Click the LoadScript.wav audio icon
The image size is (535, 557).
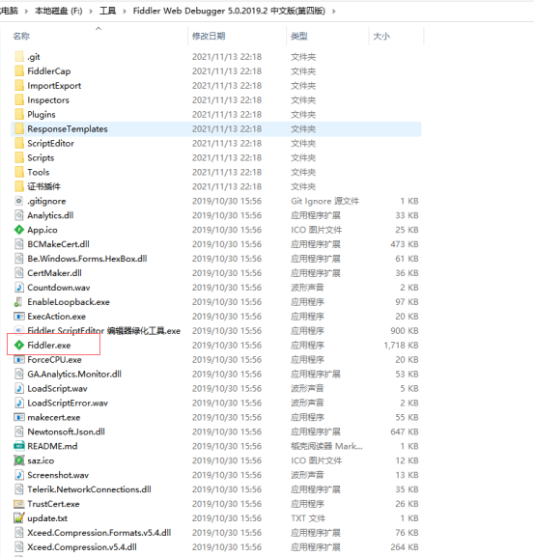[x=19, y=388]
